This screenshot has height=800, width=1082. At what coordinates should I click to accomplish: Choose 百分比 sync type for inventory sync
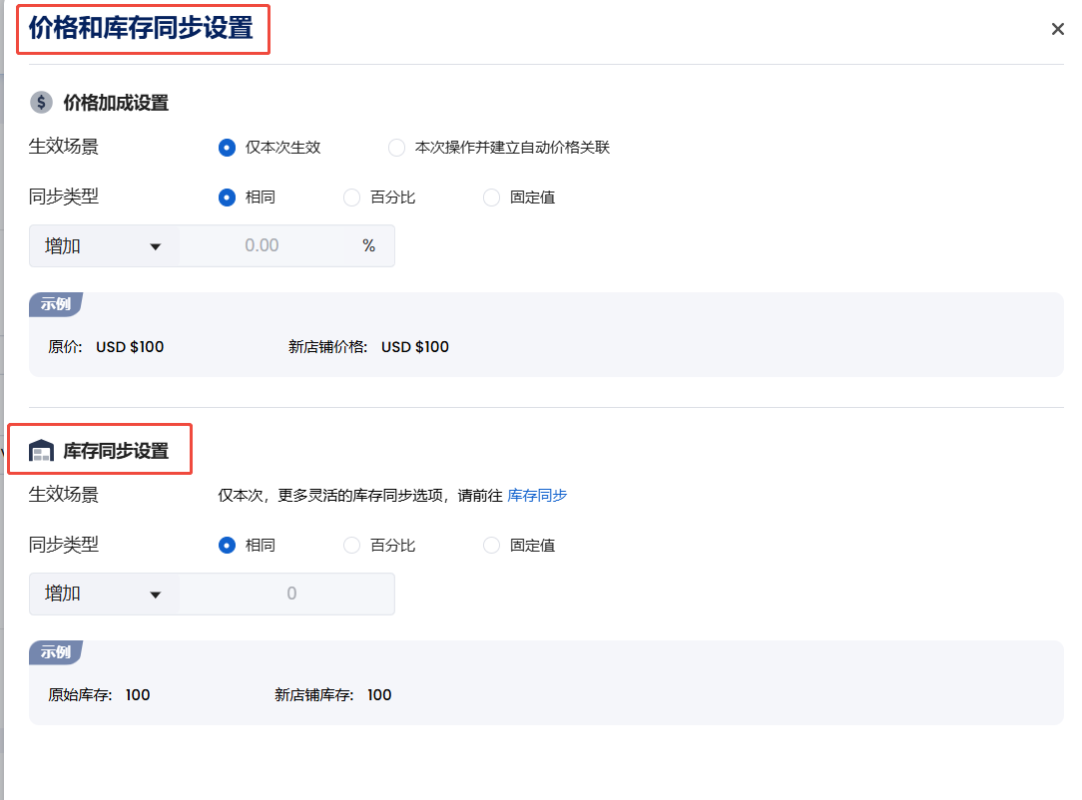pos(351,546)
